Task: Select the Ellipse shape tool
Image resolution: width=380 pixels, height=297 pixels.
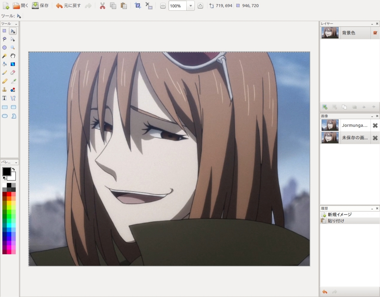Action: pos(4,116)
